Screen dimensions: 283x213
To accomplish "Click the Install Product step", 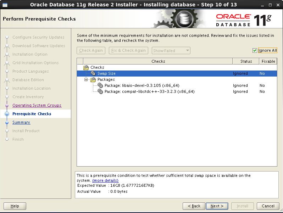I will [26, 131].
